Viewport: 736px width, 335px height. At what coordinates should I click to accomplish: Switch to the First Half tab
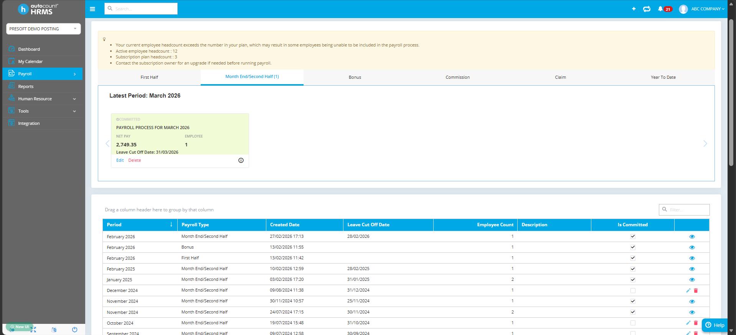(149, 77)
